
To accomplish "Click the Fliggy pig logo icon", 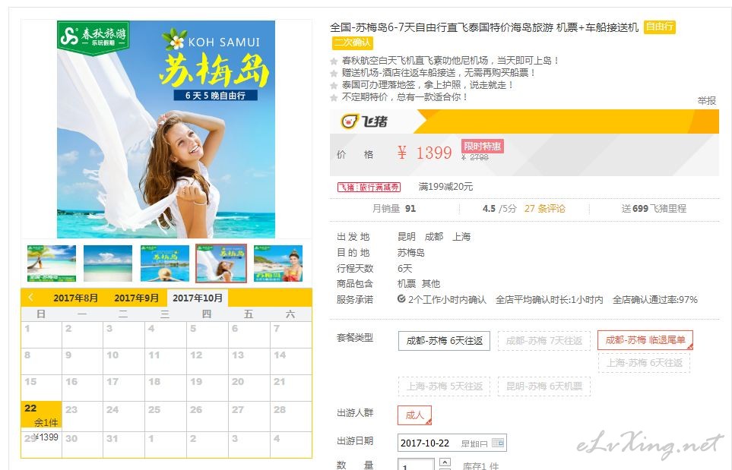I will 350,121.
